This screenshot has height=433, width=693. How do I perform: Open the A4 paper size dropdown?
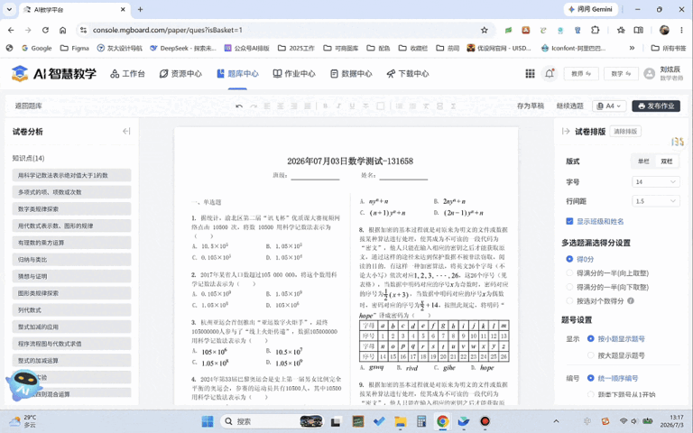pyautogui.click(x=609, y=106)
